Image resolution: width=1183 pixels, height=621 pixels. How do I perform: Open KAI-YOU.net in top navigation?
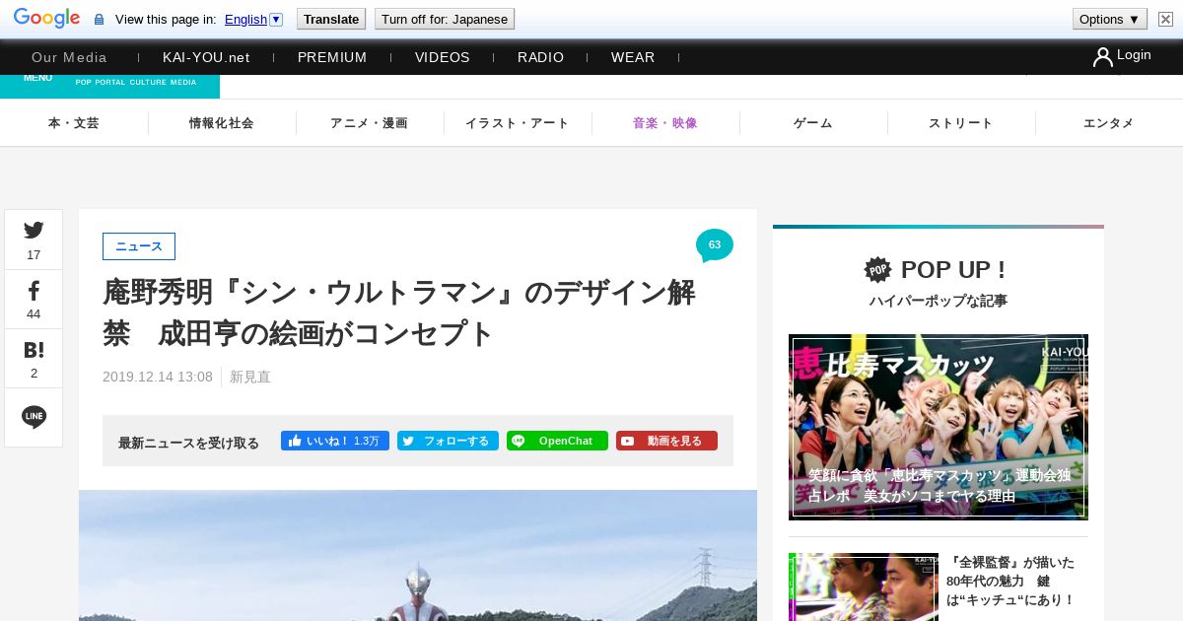206,57
